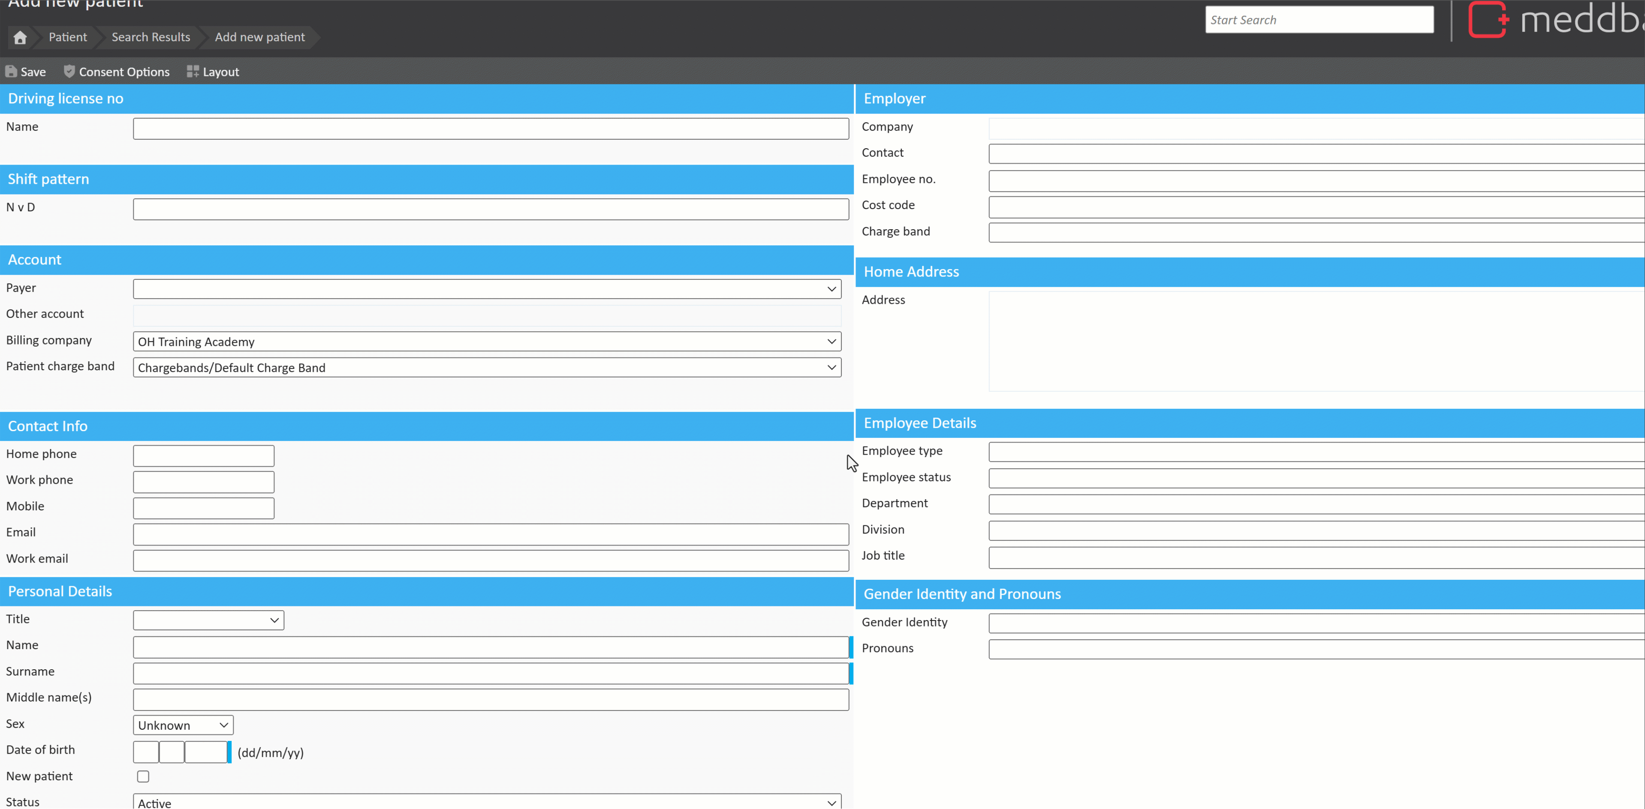Open the Patient charge band dropdown
The width and height of the screenshot is (1645, 809).
(487, 368)
